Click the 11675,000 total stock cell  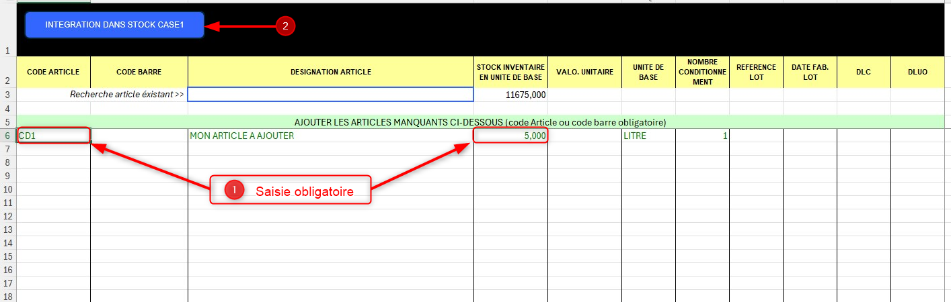click(x=510, y=95)
